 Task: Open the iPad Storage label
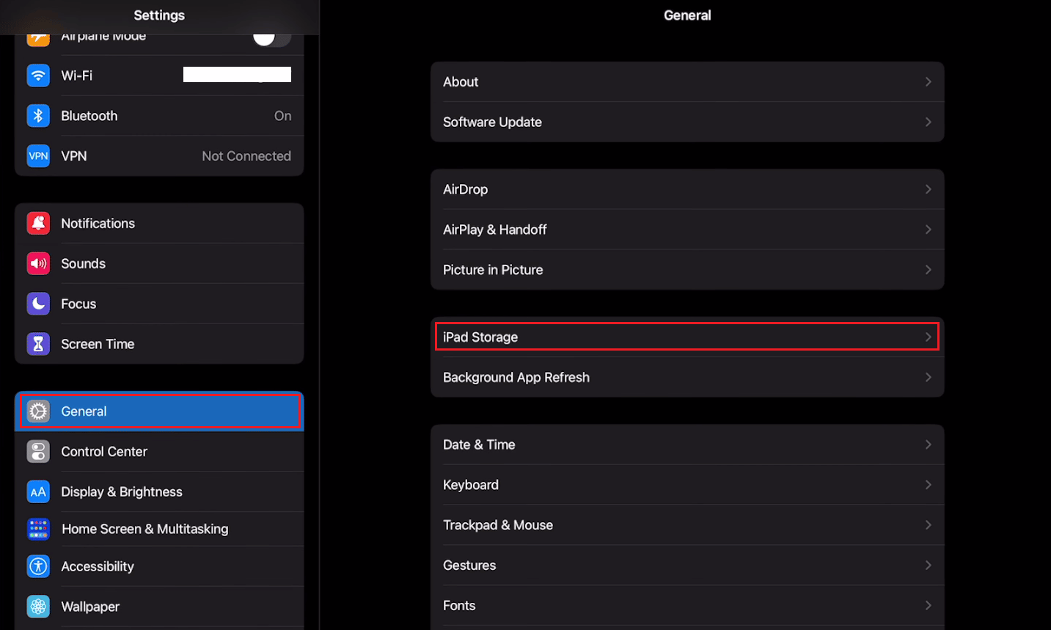[480, 337]
